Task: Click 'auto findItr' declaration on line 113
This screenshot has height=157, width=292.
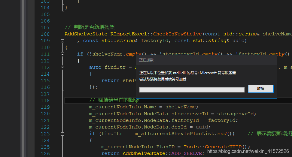Action: [x=107, y=67]
